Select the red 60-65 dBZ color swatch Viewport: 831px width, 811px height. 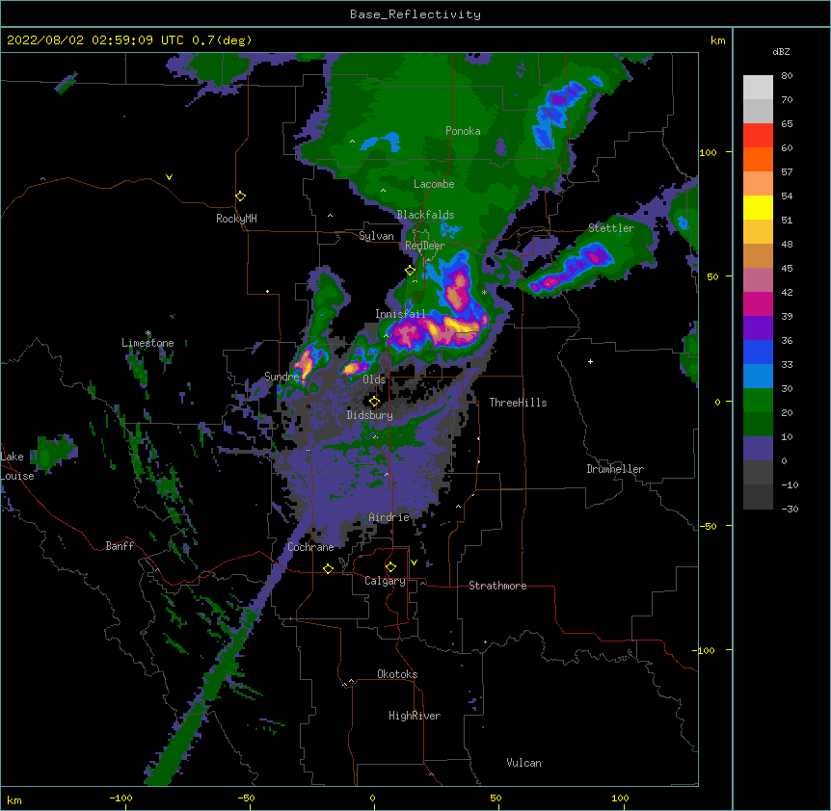click(758, 136)
